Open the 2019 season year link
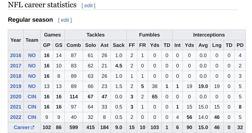Screen dimensions: 252x133 [x=16, y=86]
